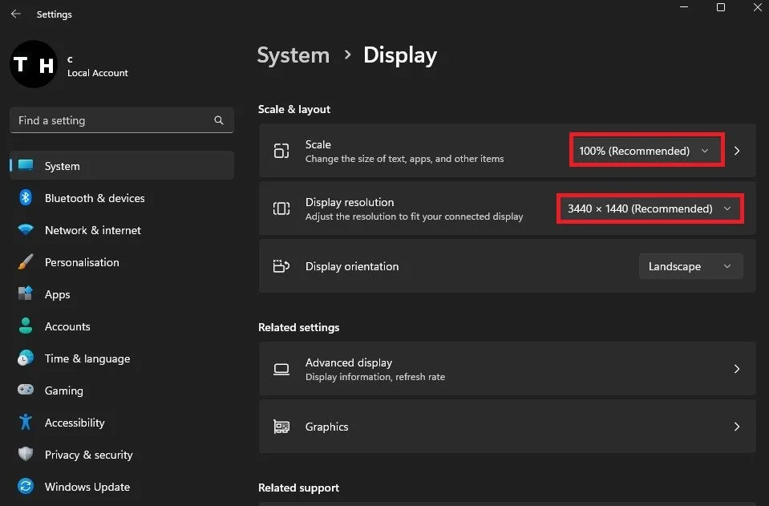This screenshot has width=769, height=506.
Task: Click the Network & internet wifi icon
Action: click(x=26, y=229)
